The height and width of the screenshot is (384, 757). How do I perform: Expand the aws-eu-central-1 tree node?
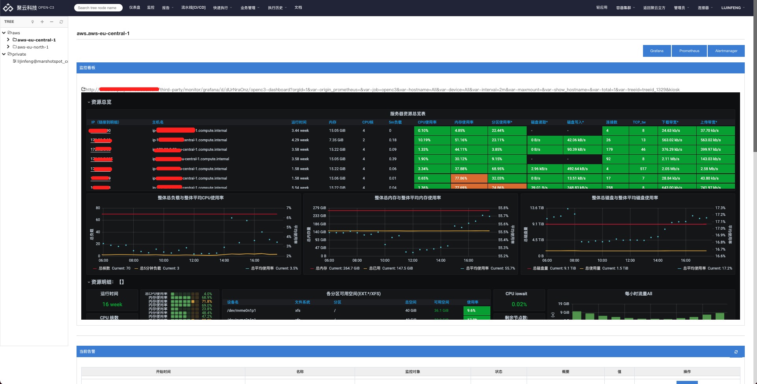coord(8,39)
